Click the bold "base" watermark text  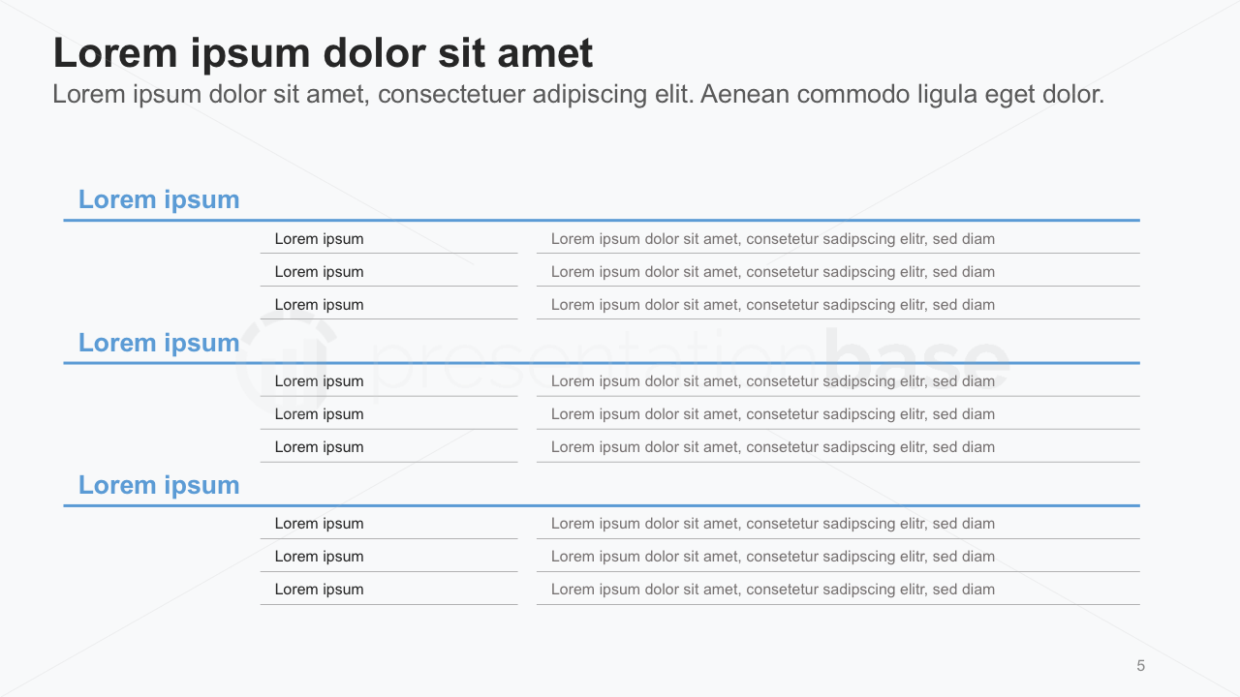click(915, 360)
